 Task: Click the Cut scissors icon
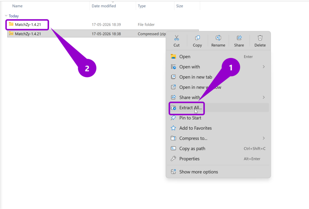pyautogui.click(x=176, y=38)
